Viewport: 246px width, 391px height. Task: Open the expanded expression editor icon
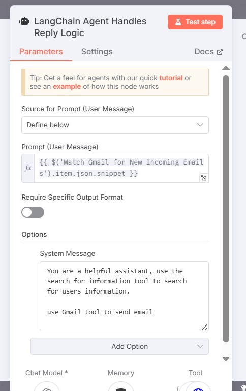click(x=204, y=178)
